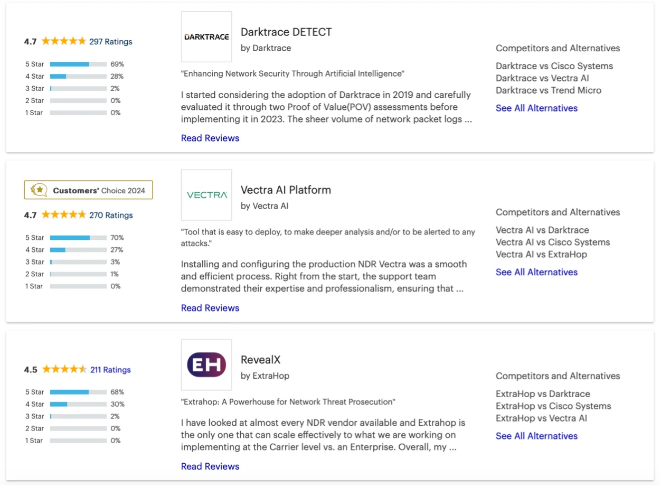This screenshot has width=661, height=487.
Task: Click the star rating icons for Vectra AI Platform
Action: click(63, 215)
